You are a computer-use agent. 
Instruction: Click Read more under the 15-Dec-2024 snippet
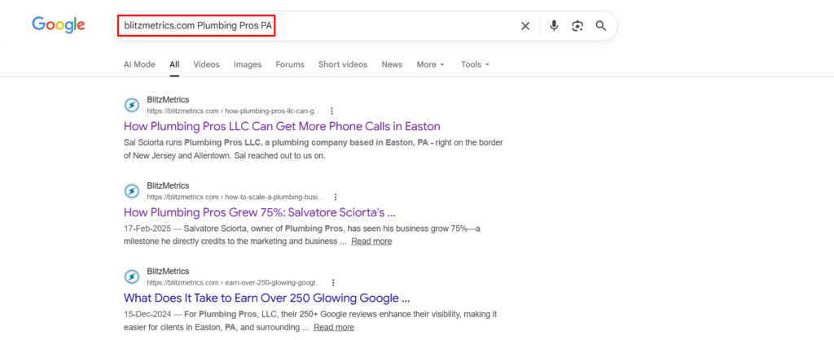coord(333,327)
